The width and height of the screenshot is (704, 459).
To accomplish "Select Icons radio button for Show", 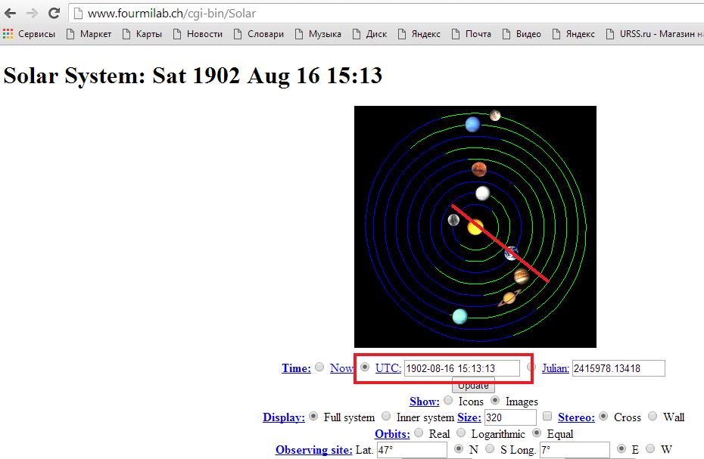I will [449, 401].
